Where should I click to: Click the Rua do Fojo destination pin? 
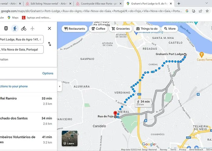pos(115,113)
